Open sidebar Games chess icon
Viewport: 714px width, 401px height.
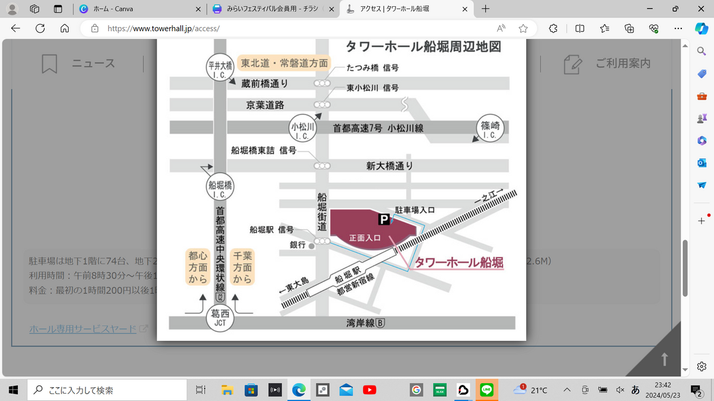click(702, 118)
